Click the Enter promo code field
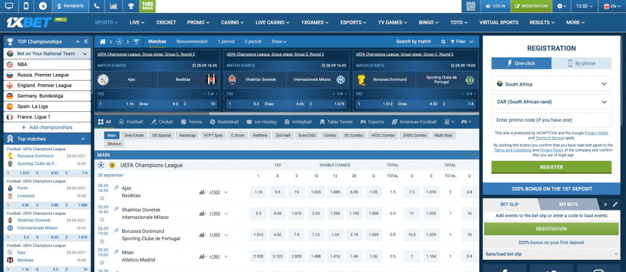Image resolution: width=626 pixels, height=272 pixels. pyautogui.click(x=551, y=120)
